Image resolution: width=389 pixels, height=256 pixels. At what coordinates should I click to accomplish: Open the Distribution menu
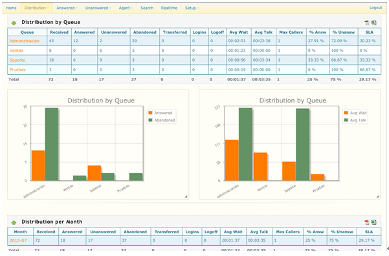point(36,8)
